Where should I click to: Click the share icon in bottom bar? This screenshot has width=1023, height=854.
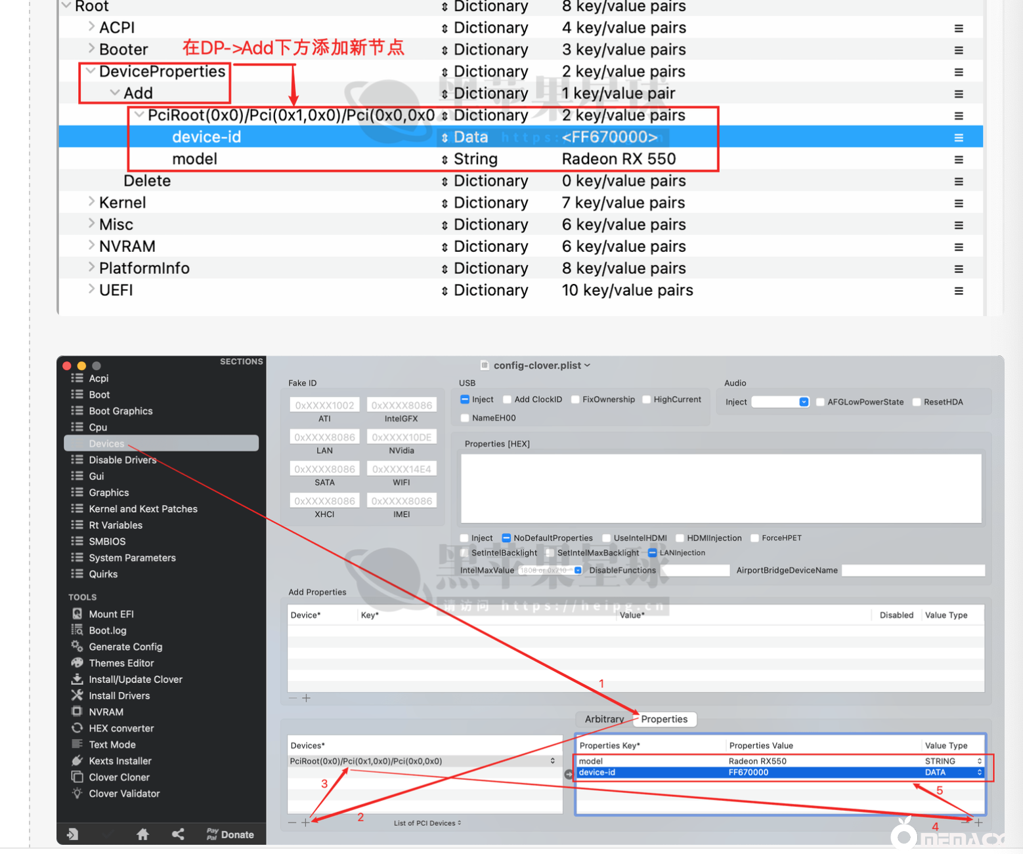pos(178,834)
